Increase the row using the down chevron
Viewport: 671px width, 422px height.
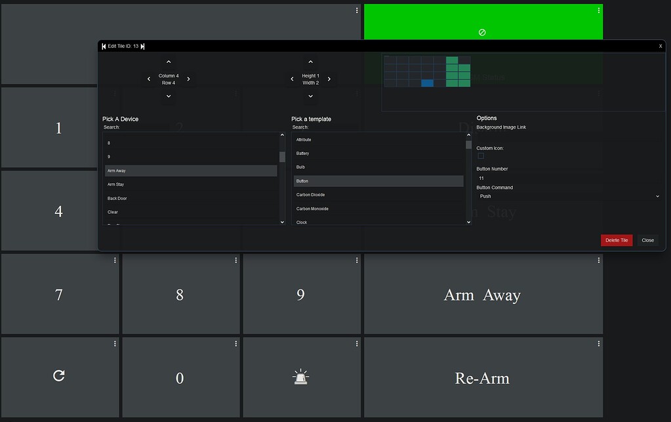169,95
